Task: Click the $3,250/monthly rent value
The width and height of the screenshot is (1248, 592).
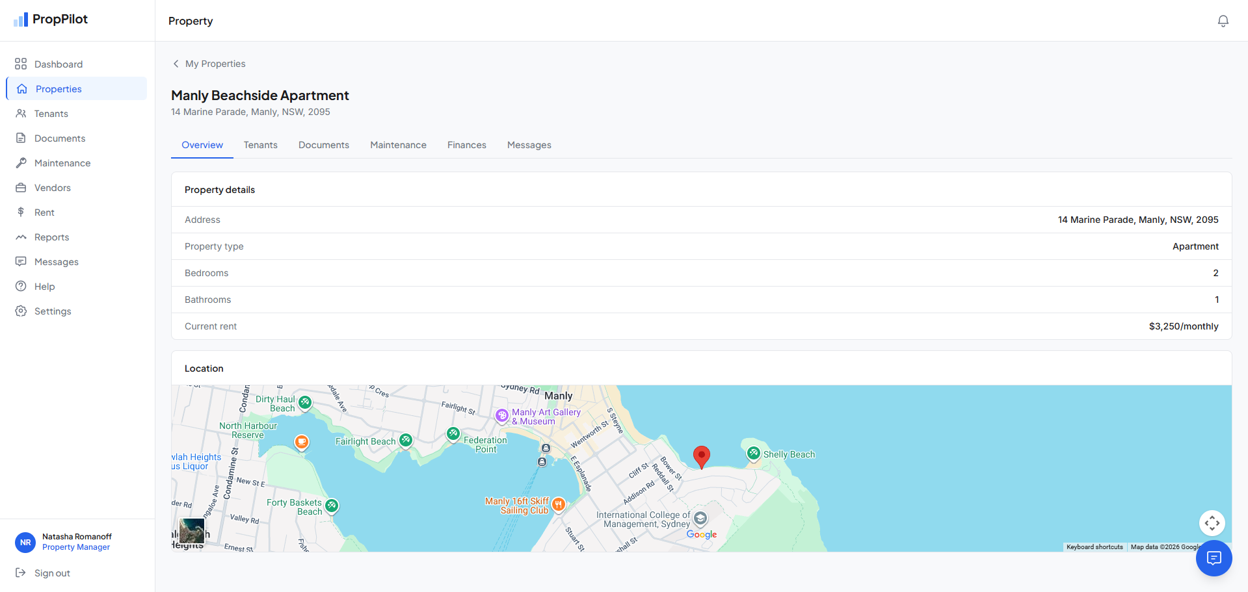Action: [x=1184, y=326]
